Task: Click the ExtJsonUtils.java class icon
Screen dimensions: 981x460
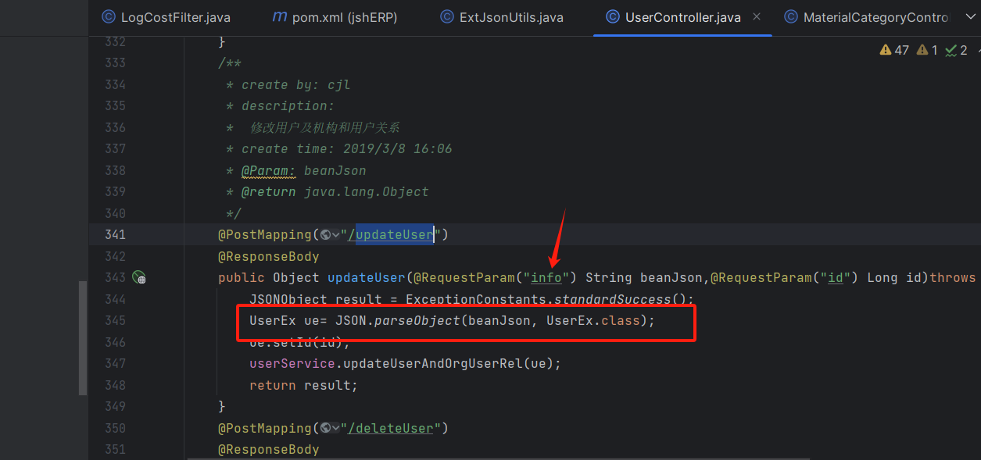Action: (446, 17)
